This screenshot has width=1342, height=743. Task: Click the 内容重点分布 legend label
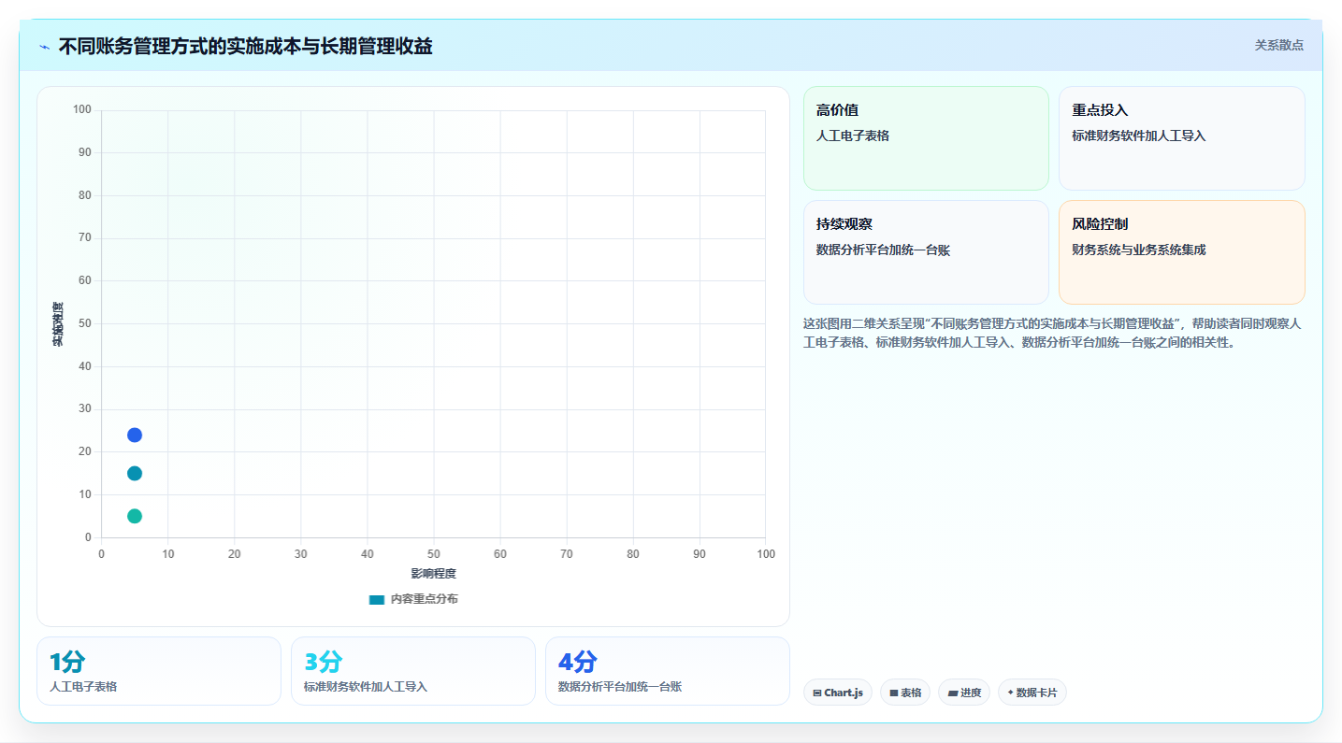pos(425,599)
